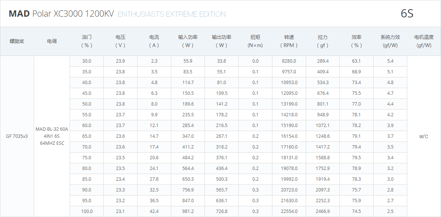Click efficiency value 79.4
441x217 pixels.
(x=357, y=147)
